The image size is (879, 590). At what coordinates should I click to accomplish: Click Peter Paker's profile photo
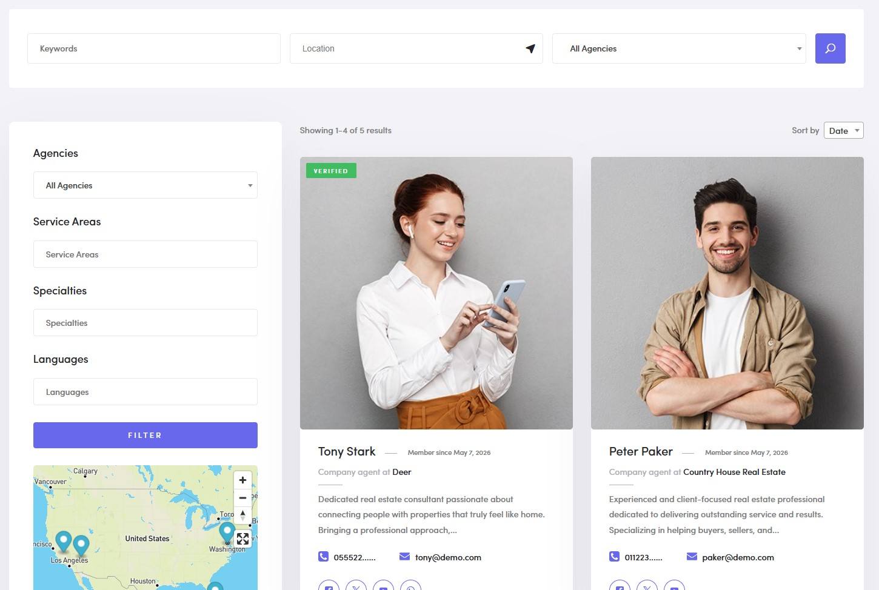tap(727, 293)
